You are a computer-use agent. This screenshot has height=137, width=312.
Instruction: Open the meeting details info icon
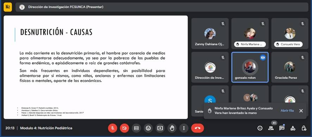pyautogui.click(x=260, y=128)
